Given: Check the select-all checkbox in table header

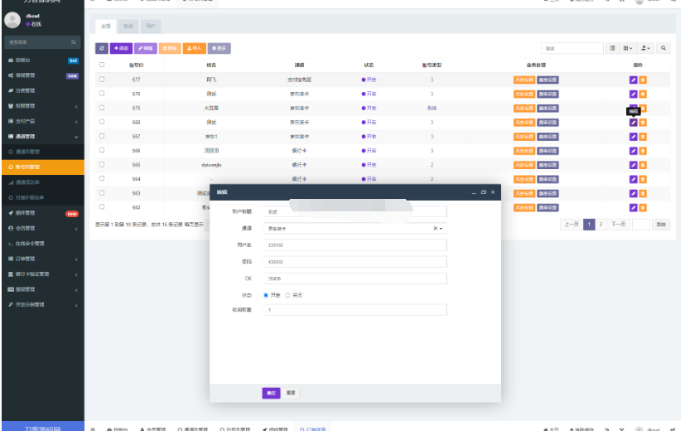Looking at the screenshot, I should coord(102,65).
